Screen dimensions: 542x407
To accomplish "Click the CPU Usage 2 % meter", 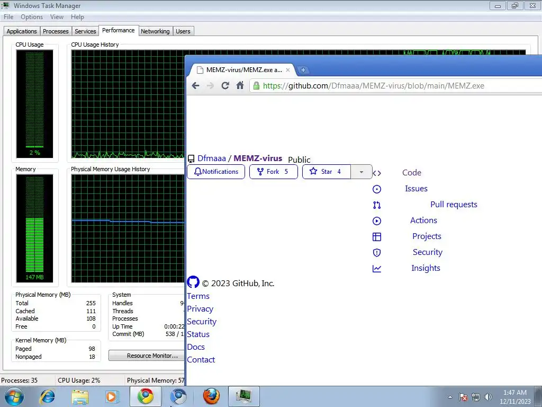I will click(x=34, y=104).
